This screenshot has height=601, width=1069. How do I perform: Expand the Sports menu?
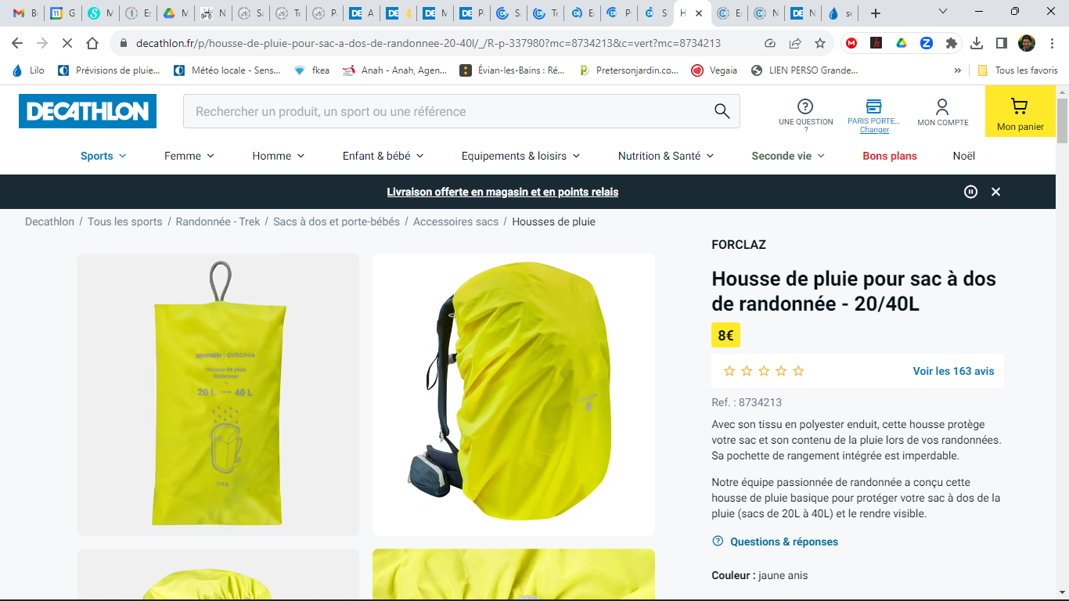103,156
